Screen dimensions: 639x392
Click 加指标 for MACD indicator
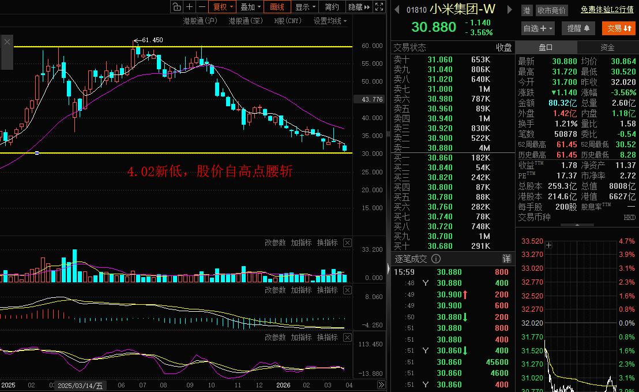301,290
